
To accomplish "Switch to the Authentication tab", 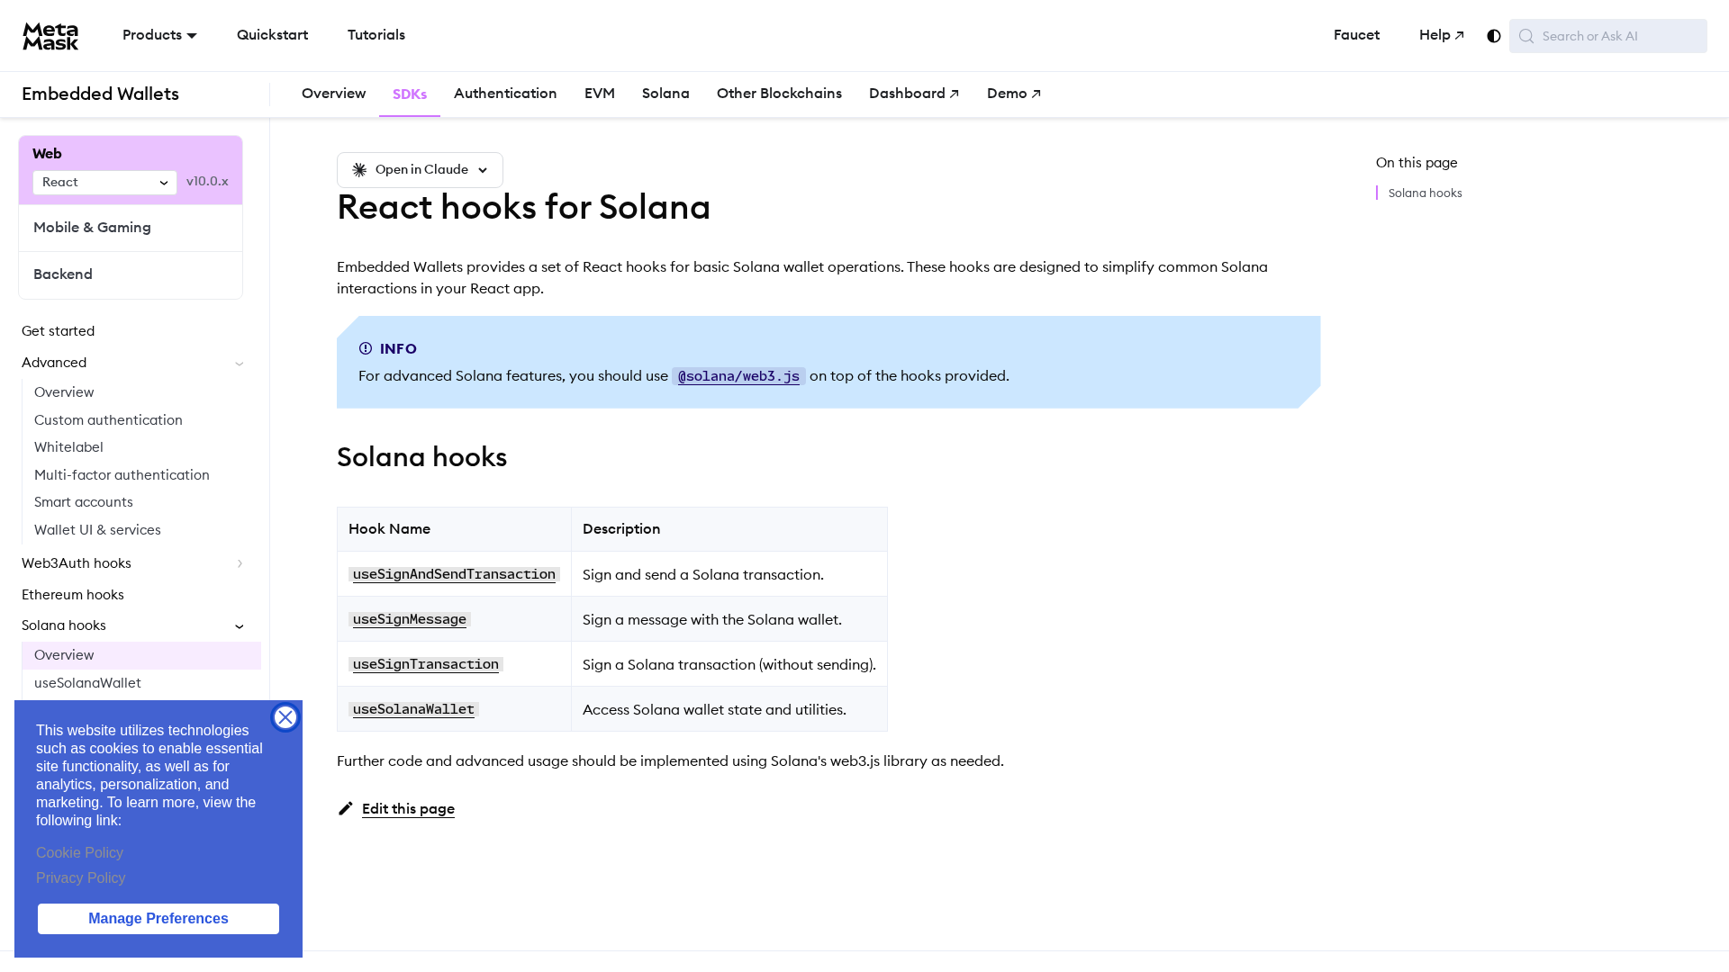I will coord(505,94).
